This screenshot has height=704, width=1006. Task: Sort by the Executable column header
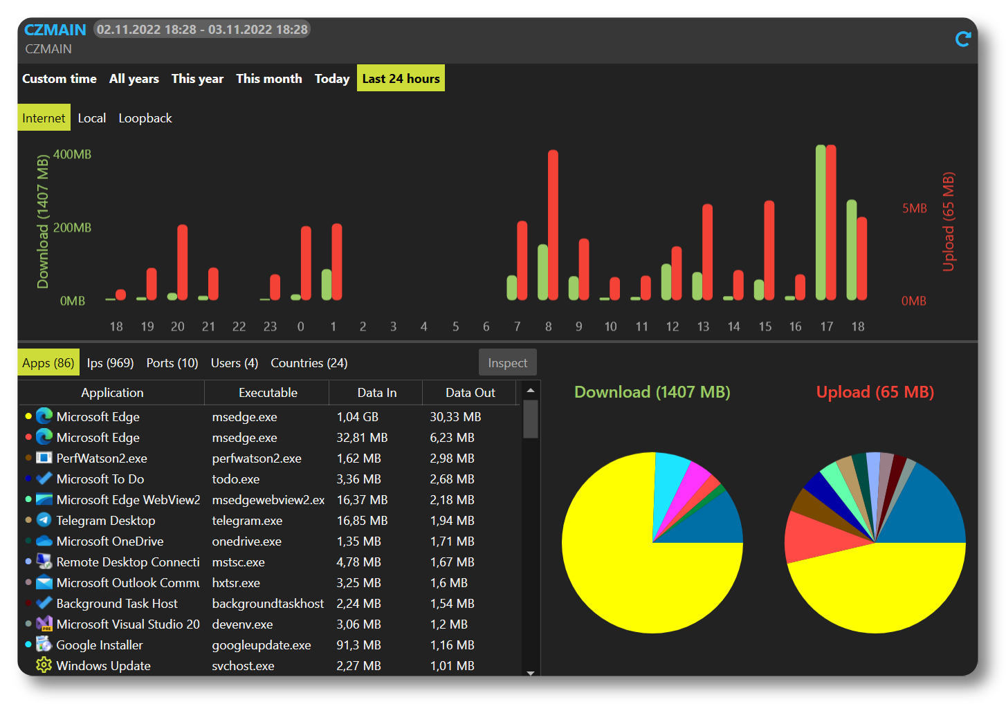point(268,393)
